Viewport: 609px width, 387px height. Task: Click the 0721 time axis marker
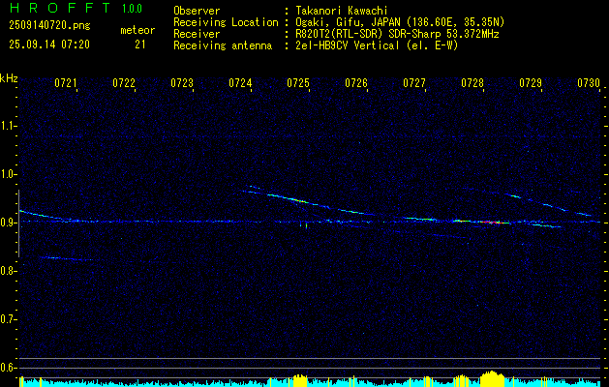tap(66, 83)
